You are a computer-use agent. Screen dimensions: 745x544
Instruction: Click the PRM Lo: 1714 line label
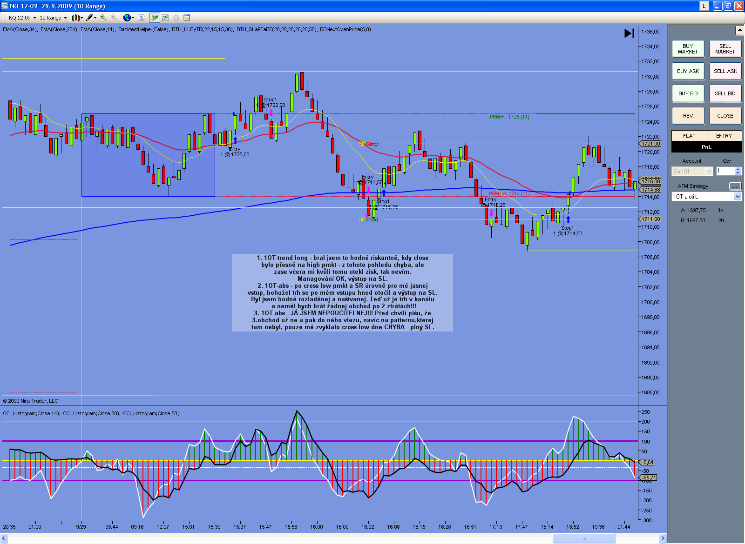509,193
